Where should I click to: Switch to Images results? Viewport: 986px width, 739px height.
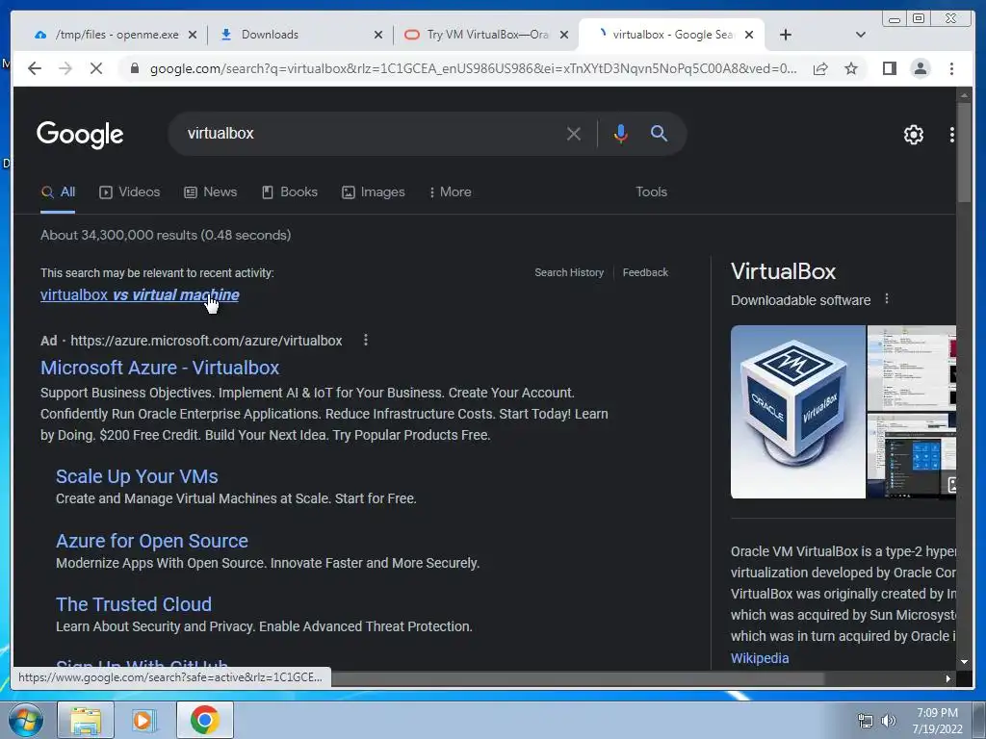click(x=373, y=192)
